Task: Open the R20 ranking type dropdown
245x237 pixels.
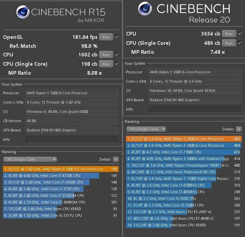Action: tap(146, 129)
